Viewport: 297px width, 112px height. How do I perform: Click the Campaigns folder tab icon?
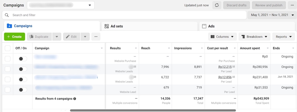click(x=9, y=26)
